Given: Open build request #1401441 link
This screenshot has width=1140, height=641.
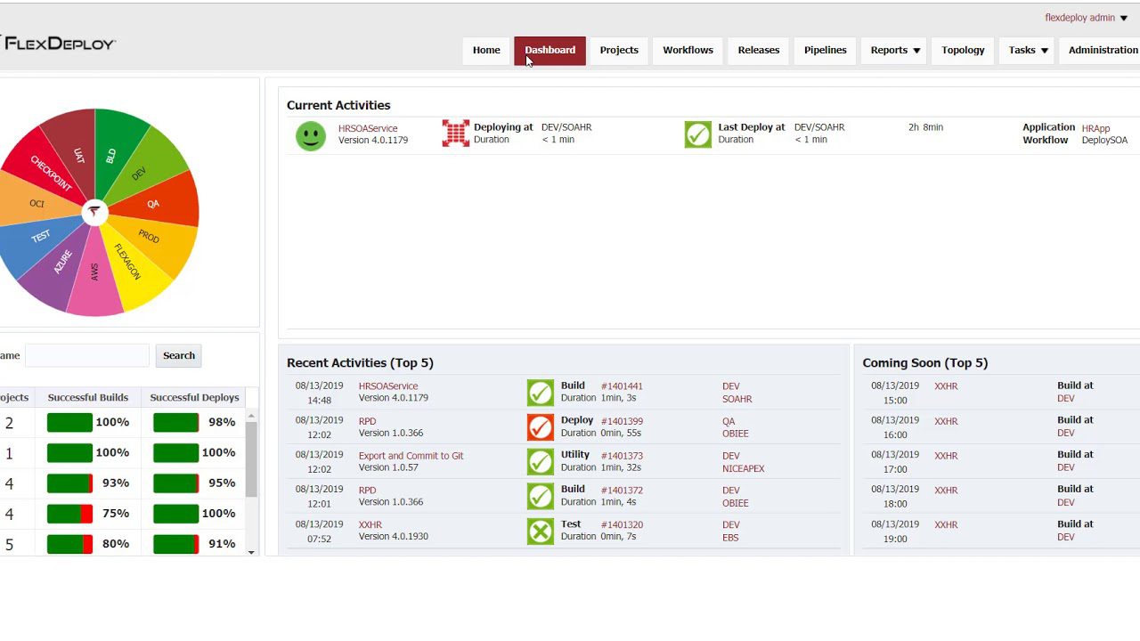Looking at the screenshot, I should click(622, 386).
